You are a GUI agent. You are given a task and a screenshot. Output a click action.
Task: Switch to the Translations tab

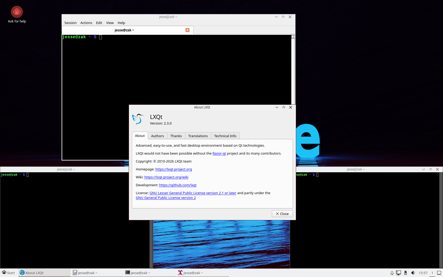(x=198, y=136)
